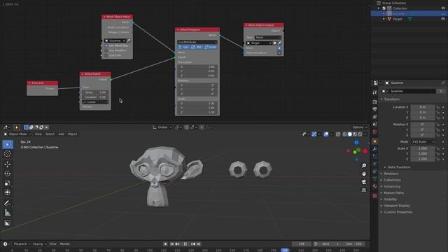
Task: Toggle the Use World Space checkbox
Action: tap(106, 45)
